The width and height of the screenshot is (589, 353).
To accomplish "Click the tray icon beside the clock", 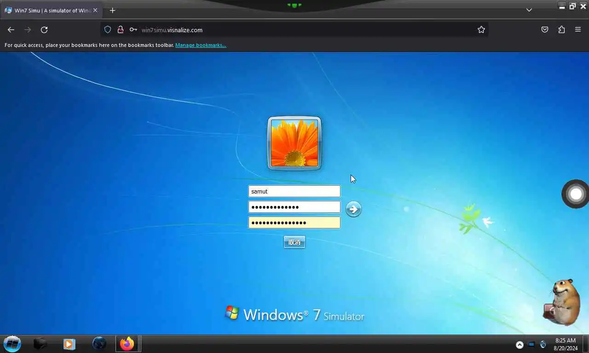I will (x=543, y=345).
